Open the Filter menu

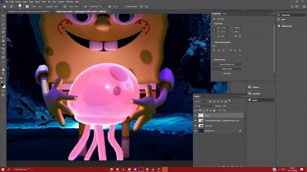click(x=44, y=2)
